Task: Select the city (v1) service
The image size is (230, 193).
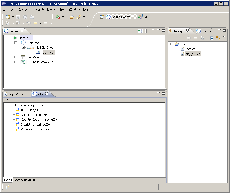Action: [49, 52]
